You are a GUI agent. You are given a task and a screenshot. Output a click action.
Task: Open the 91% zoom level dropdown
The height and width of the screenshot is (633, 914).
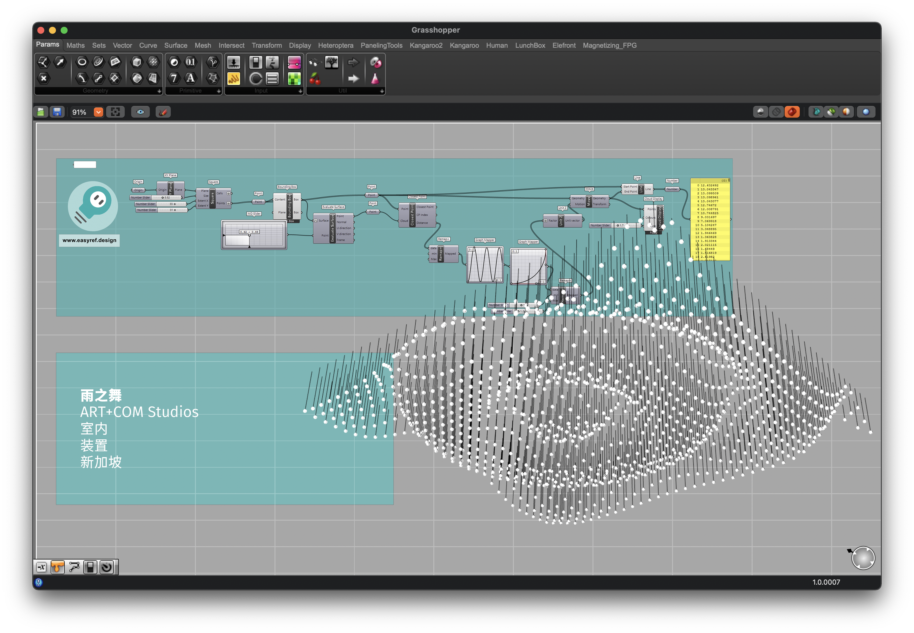(99, 112)
